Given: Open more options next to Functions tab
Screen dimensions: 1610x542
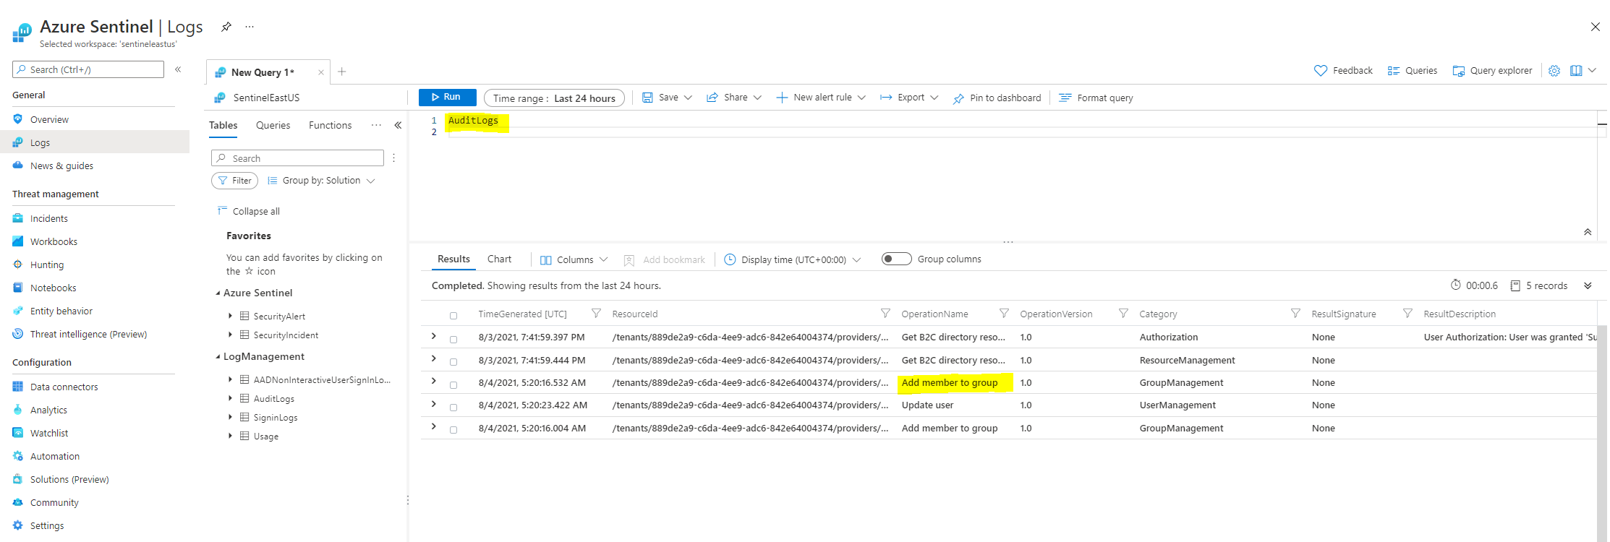Looking at the screenshot, I should click(376, 125).
